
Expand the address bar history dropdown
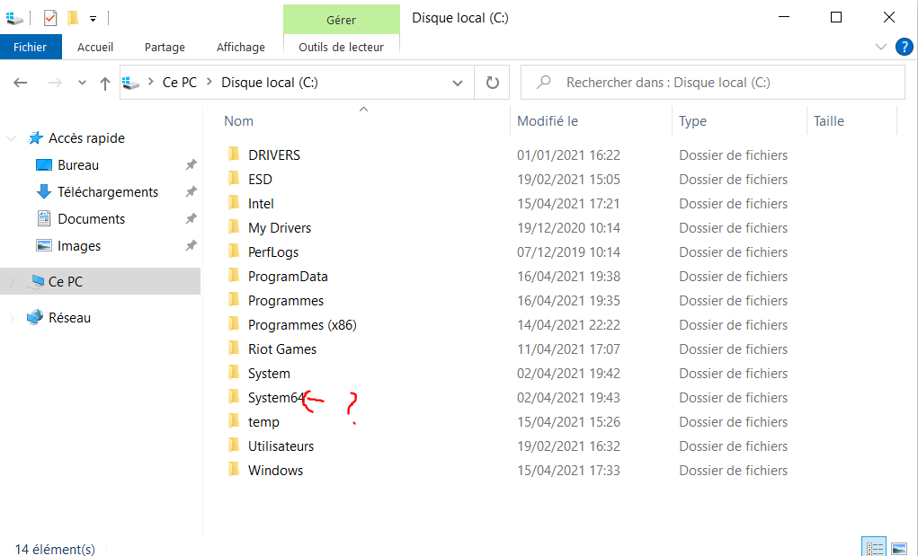pos(457,83)
